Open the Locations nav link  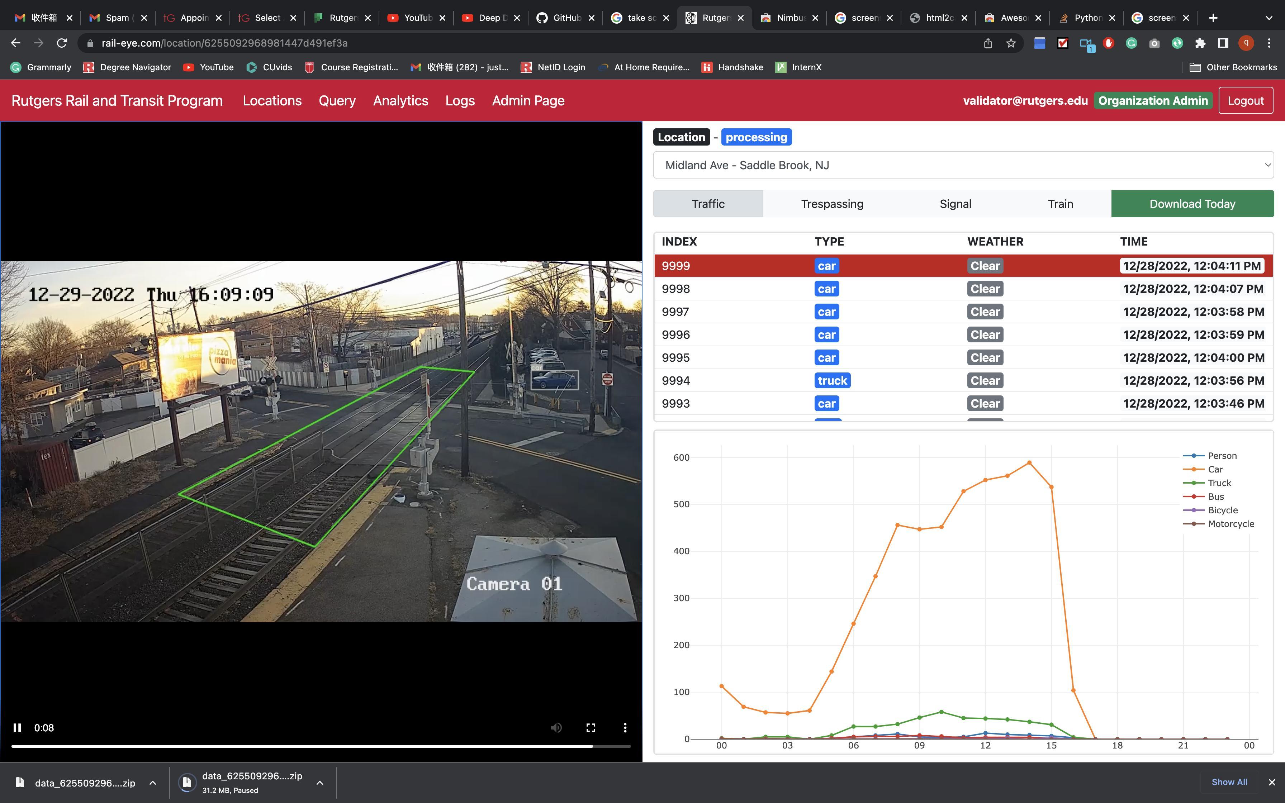coord(272,101)
